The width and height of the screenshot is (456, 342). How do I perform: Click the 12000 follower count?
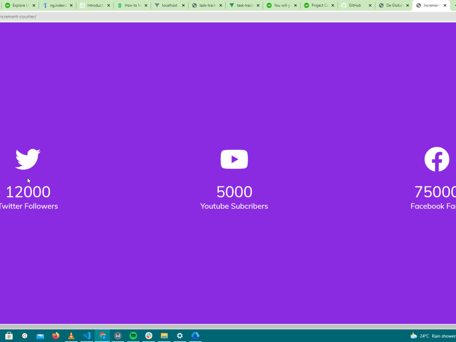[x=28, y=192]
